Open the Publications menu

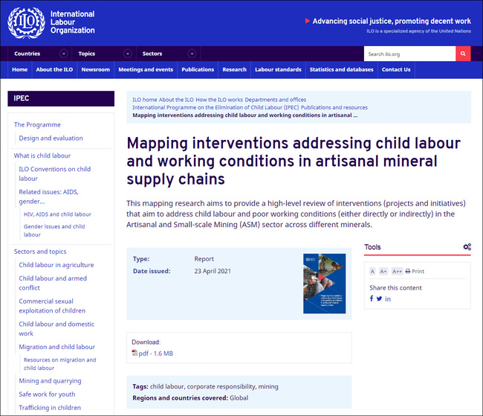pyautogui.click(x=198, y=69)
